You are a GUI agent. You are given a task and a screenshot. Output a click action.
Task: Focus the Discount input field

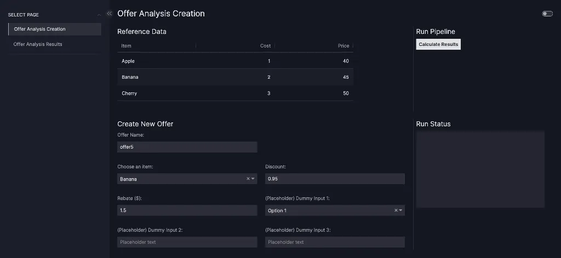pyautogui.click(x=335, y=179)
